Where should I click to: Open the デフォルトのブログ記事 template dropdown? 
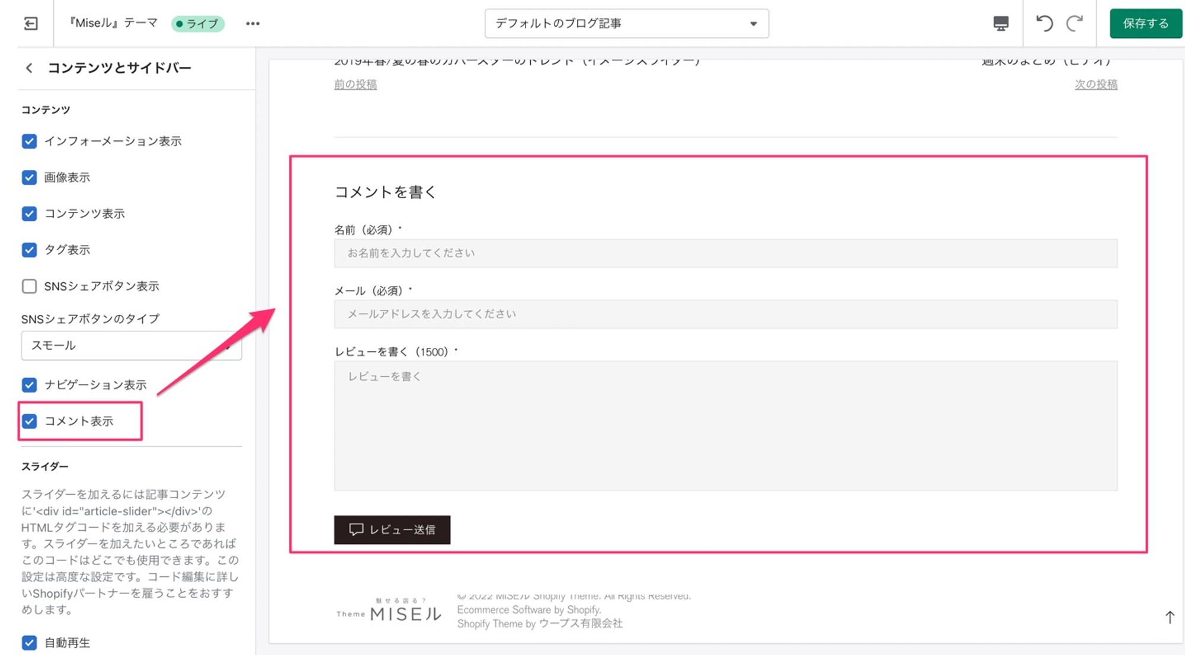(626, 24)
